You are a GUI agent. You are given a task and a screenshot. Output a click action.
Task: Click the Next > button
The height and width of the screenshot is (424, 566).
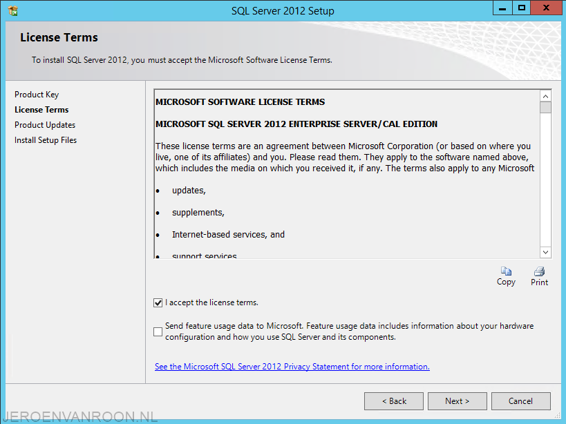tap(457, 401)
